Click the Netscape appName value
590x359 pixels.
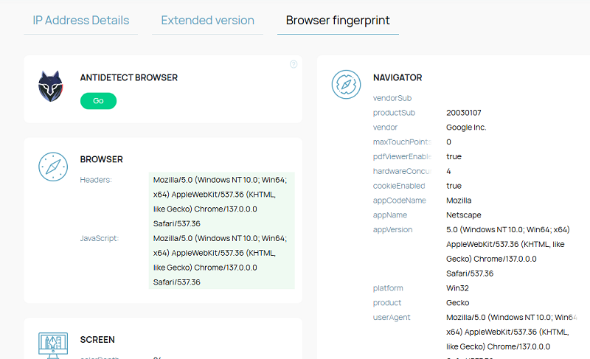click(464, 215)
